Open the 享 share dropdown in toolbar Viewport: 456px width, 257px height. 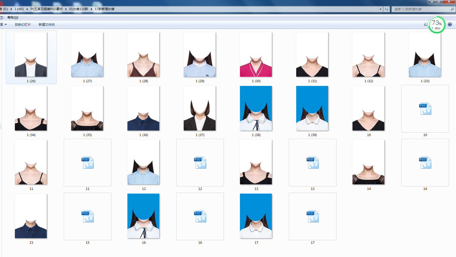[3, 24]
